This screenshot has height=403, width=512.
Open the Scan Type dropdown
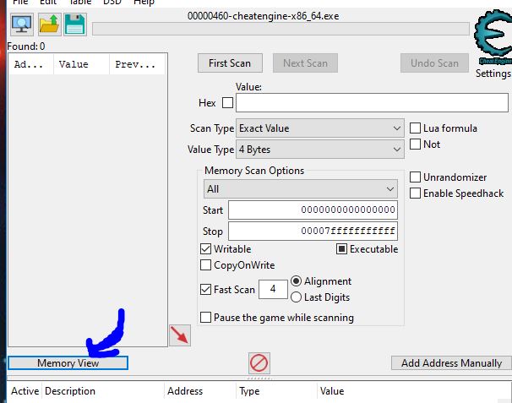point(320,128)
